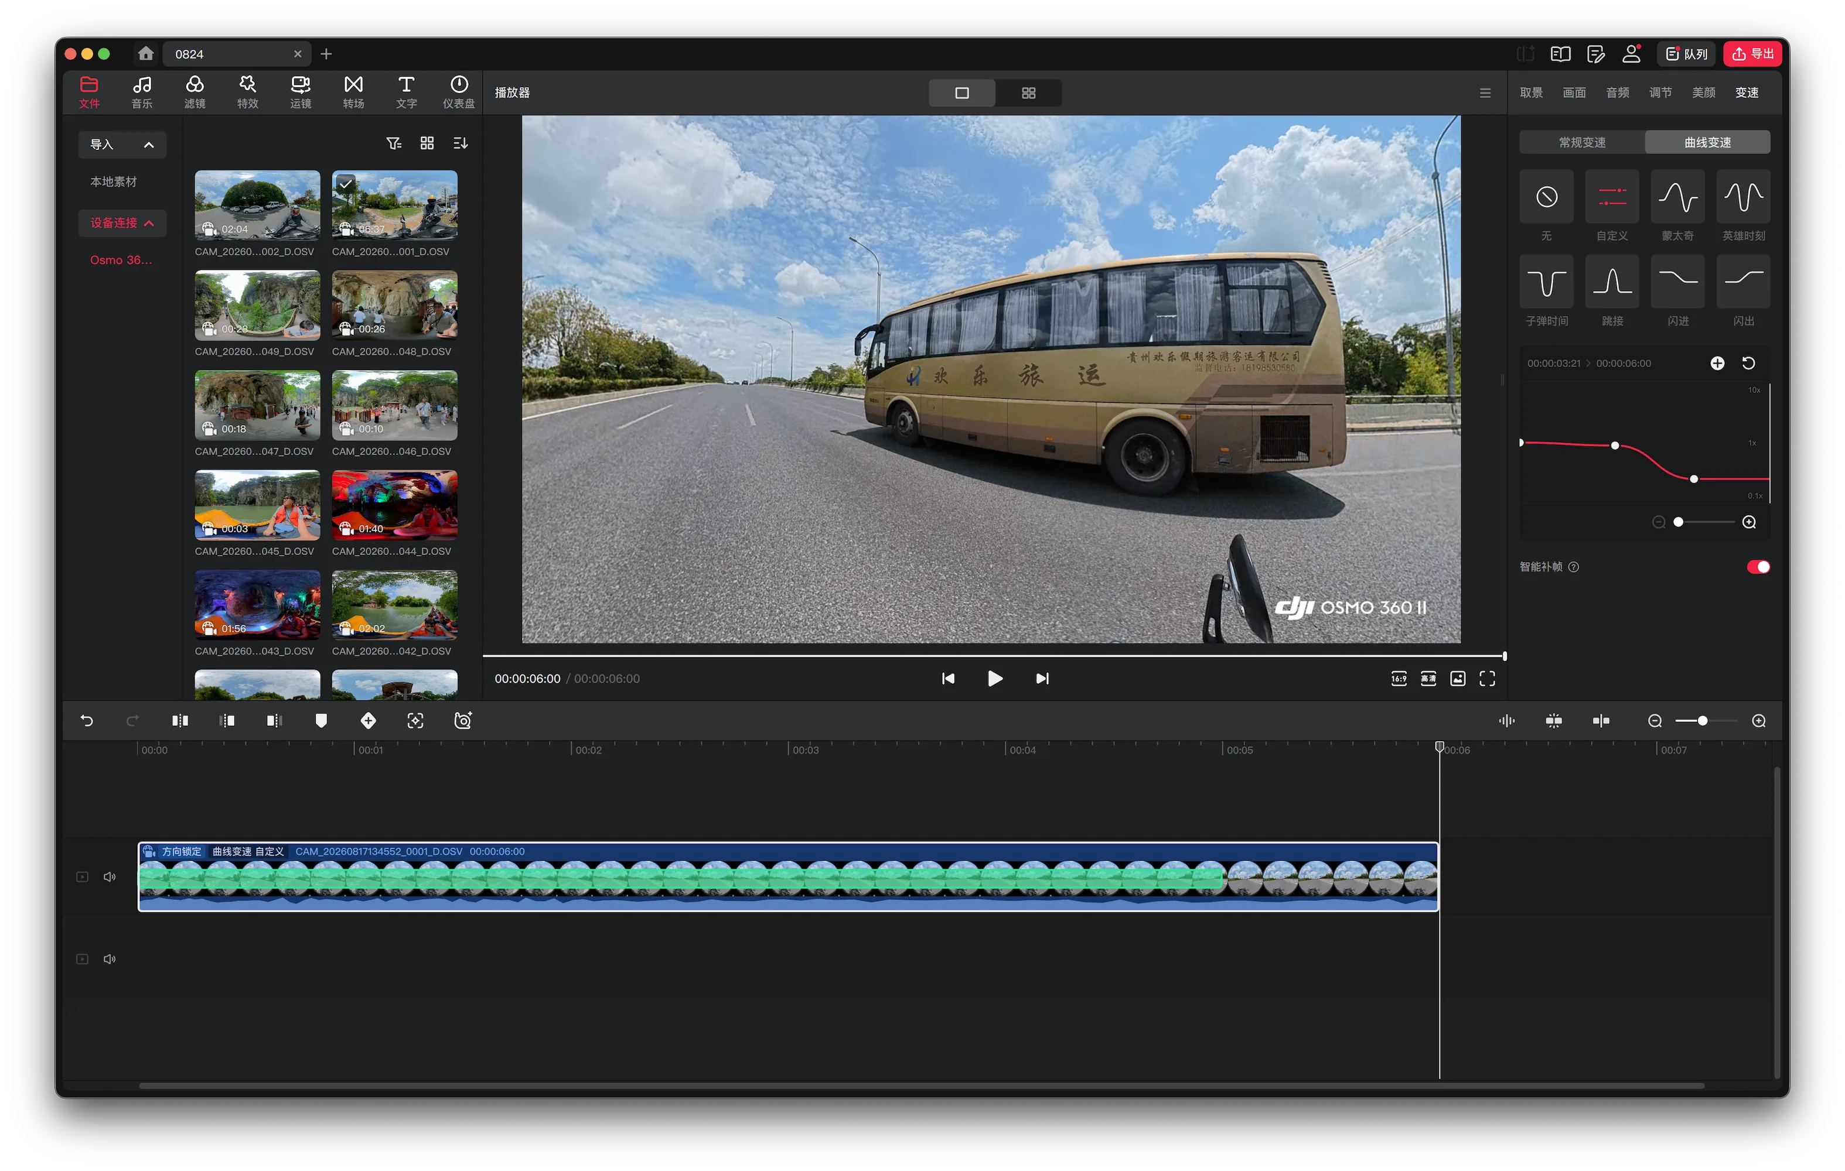Switch media panel to grid view
Screen dimensions: 1845x1171
[x=427, y=143]
